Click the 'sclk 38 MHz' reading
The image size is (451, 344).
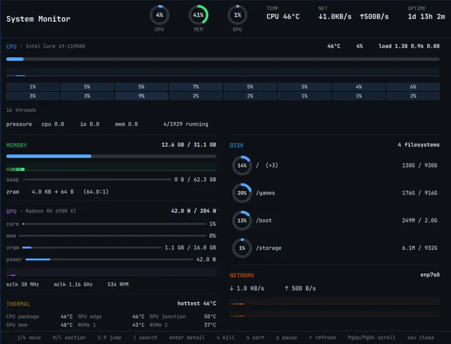[x=23, y=284]
